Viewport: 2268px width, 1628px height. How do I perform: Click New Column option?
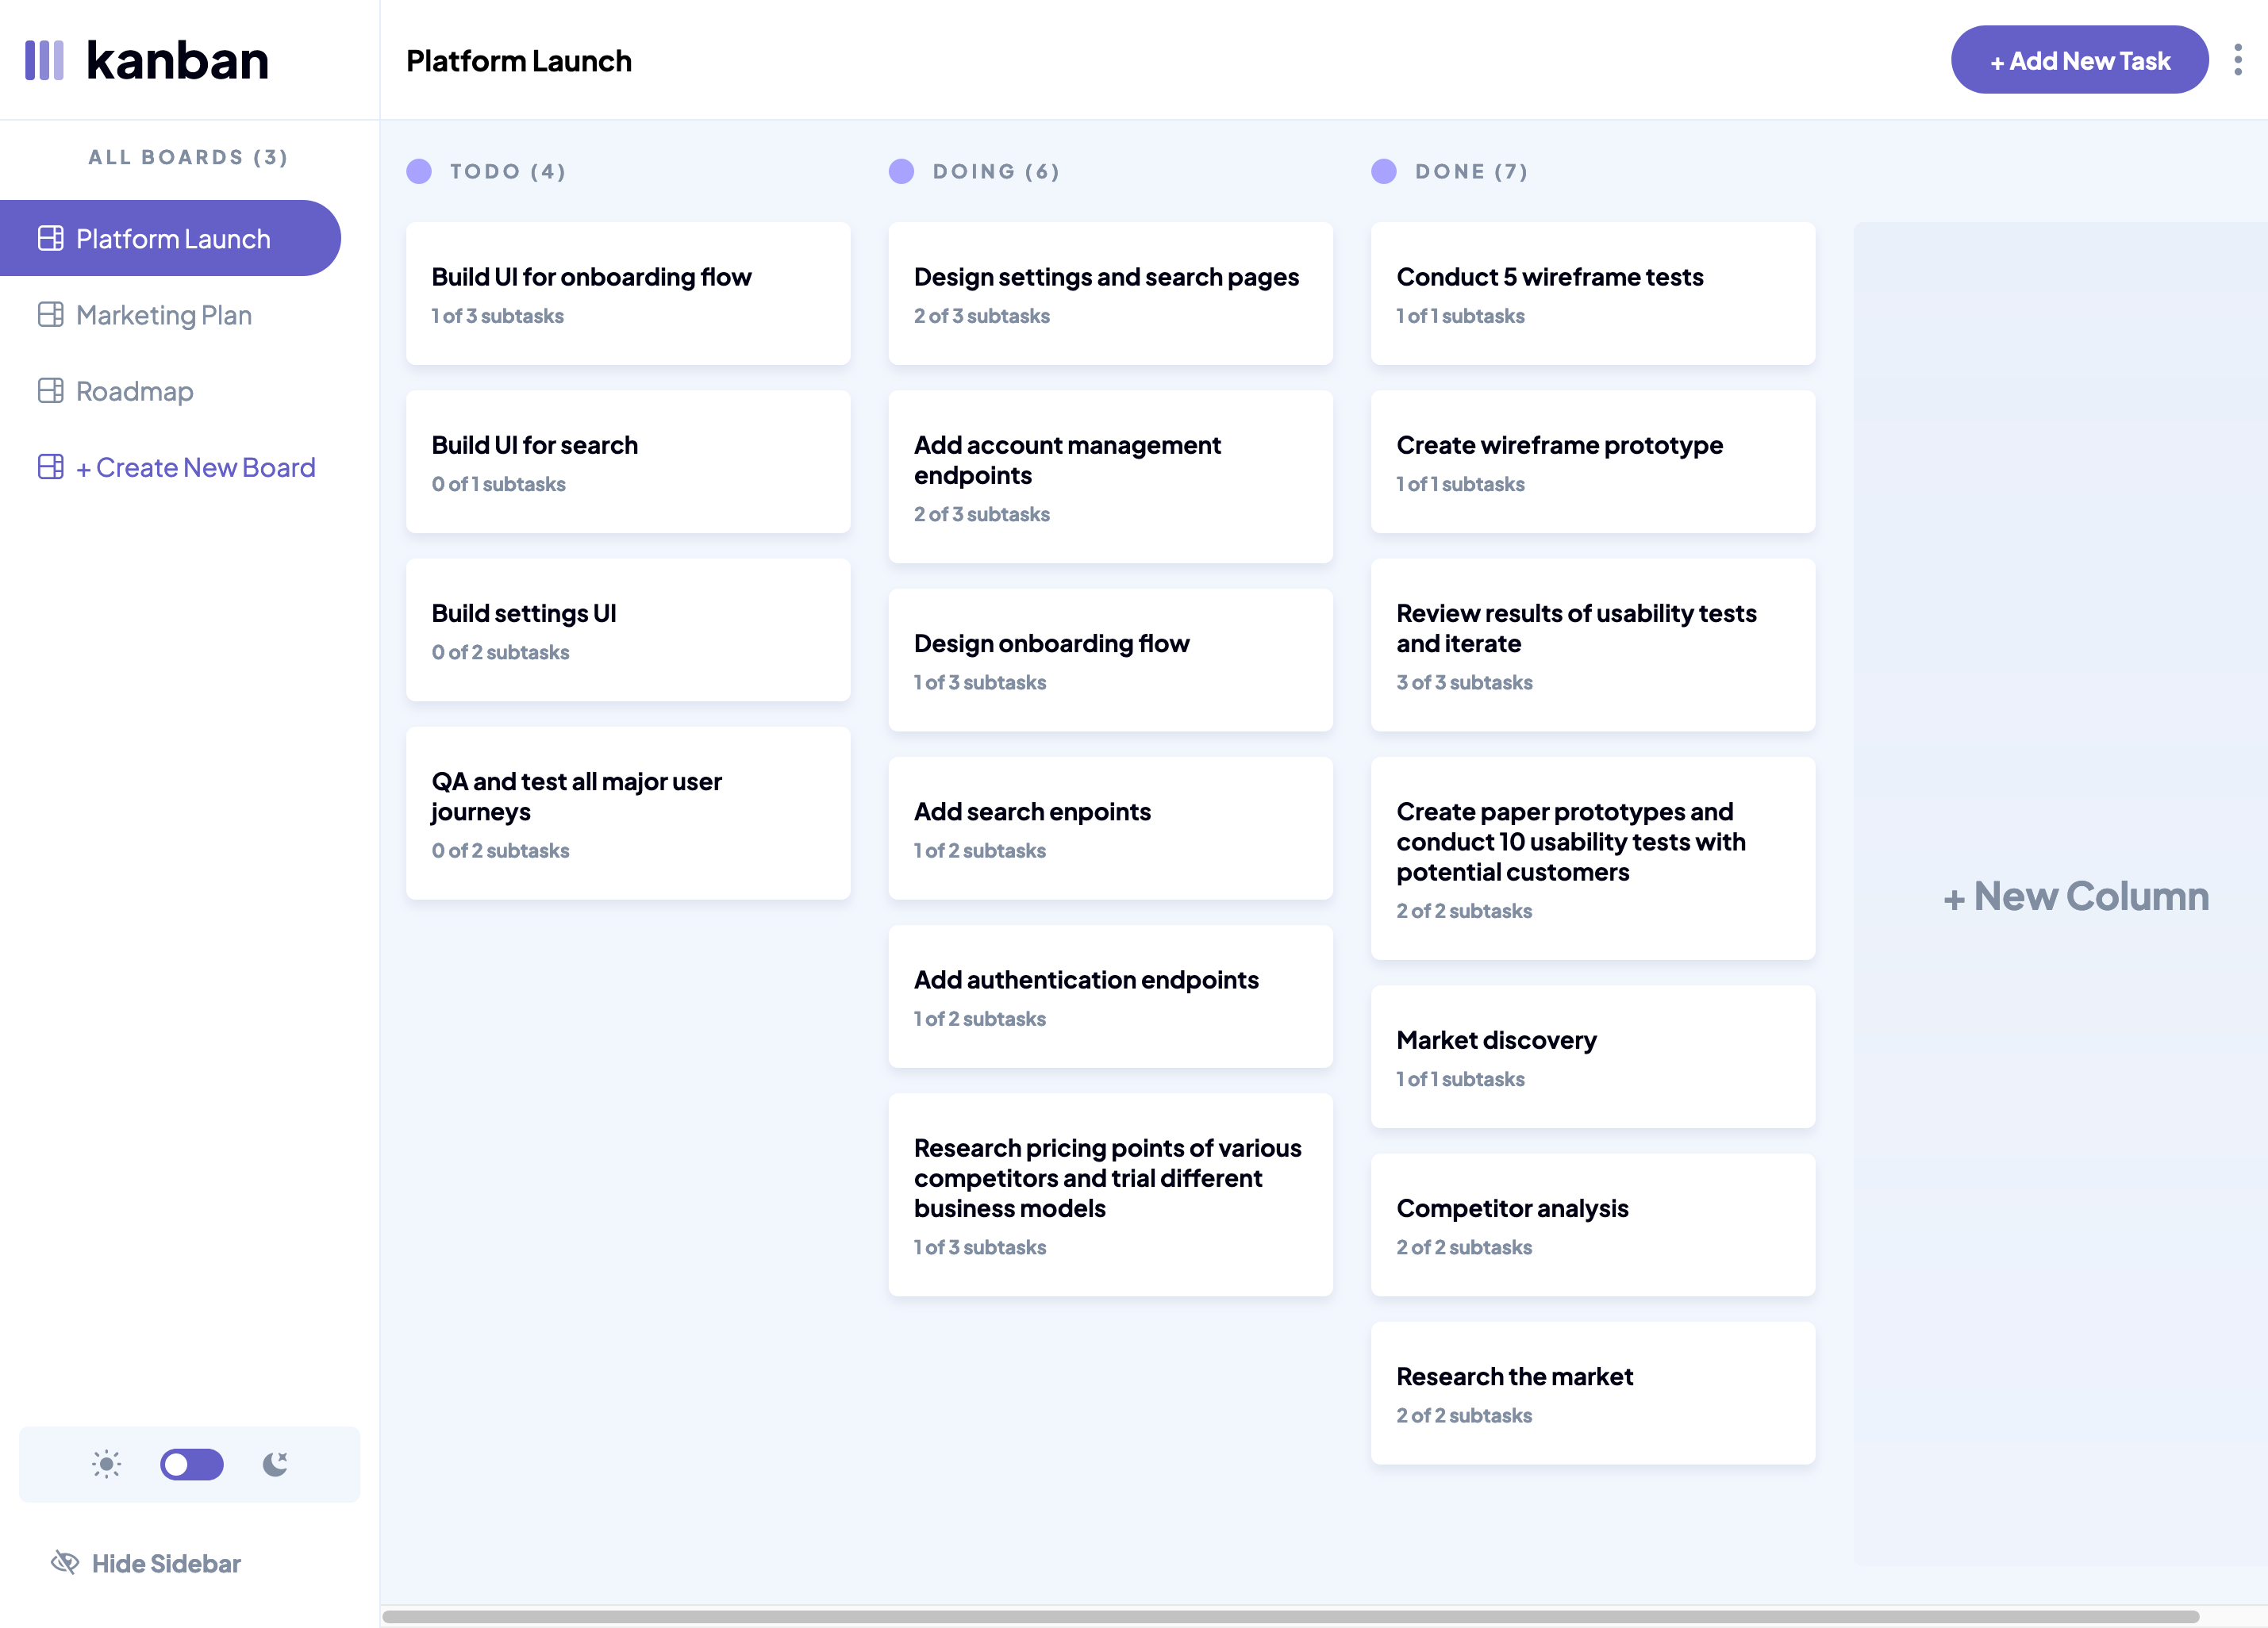click(x=2074, y=894)
